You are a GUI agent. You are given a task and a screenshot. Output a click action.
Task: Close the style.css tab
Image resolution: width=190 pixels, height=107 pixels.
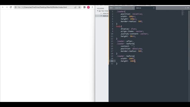154,8
